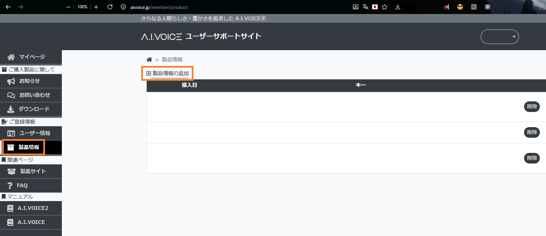Click the plus-box icon beside 製品情報の追加
Viewport: 546px width, 236px height.
148,73
